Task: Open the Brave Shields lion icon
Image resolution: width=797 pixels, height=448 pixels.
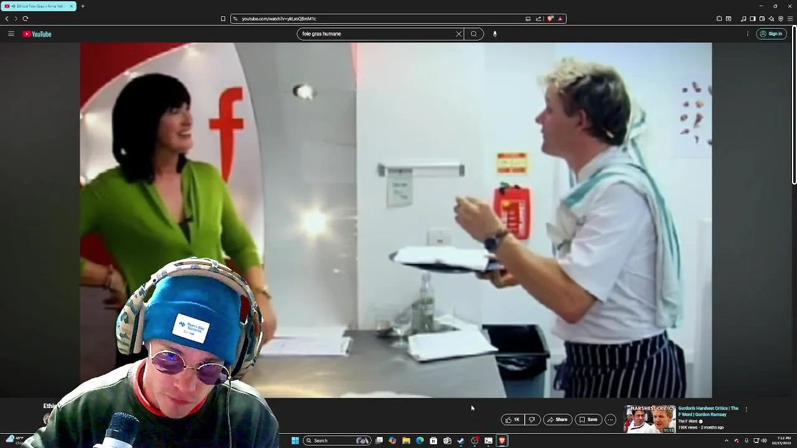Action: point(550,19)
